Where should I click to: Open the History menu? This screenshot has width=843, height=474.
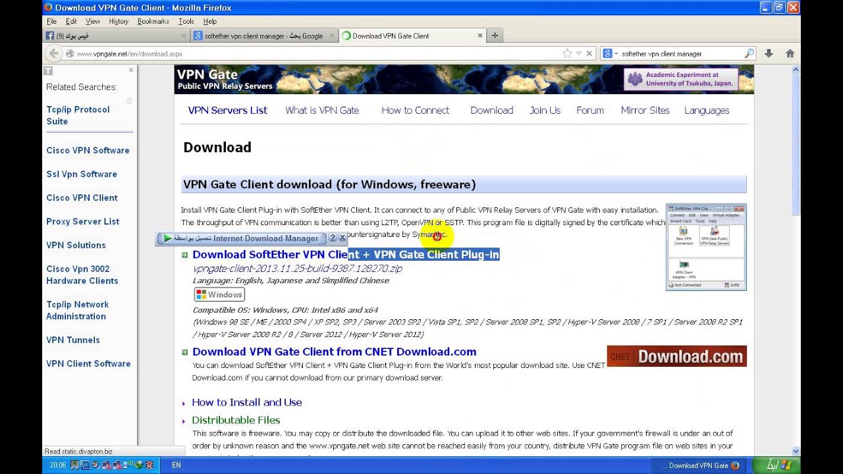[x=119, y=21]
